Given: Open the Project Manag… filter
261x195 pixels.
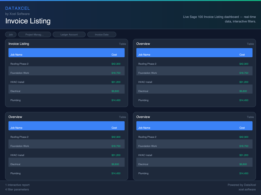Looking at the screenshot, I should [34, 35].
